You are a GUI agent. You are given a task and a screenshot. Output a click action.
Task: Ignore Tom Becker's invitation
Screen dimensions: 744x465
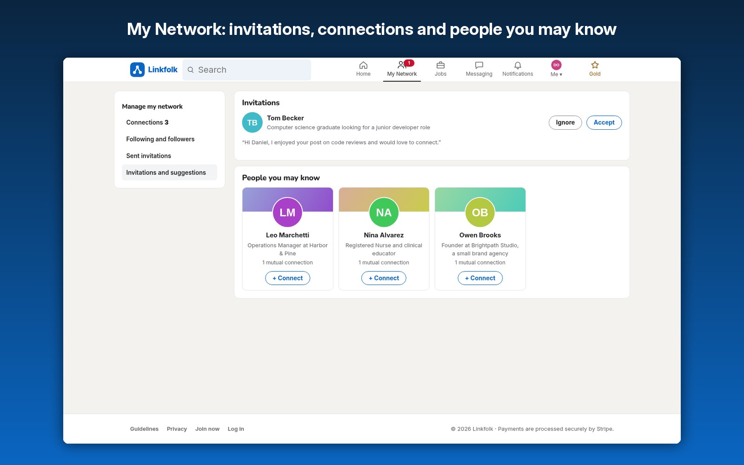[x=565, y=123]
